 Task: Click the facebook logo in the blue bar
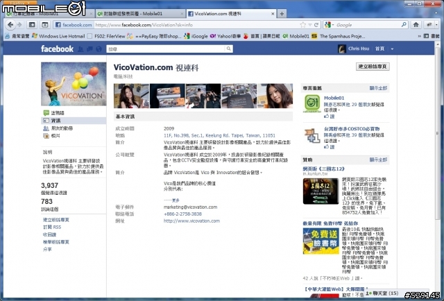tap(57, 49)
